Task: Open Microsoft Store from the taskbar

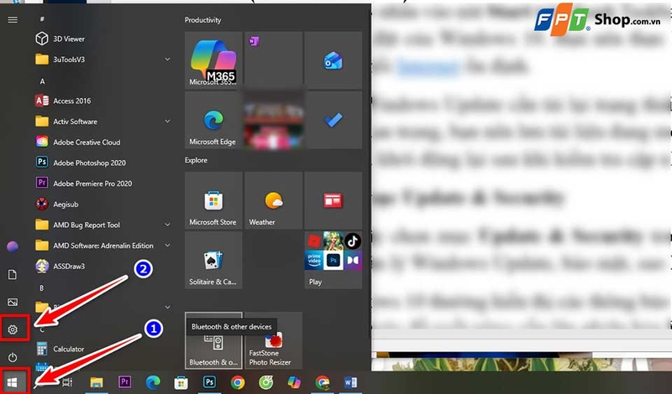Action: coord(181,382)
